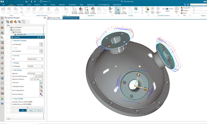The image size is (207, 124).
Task: Click the Cut Levels icon
Action: 41,83
